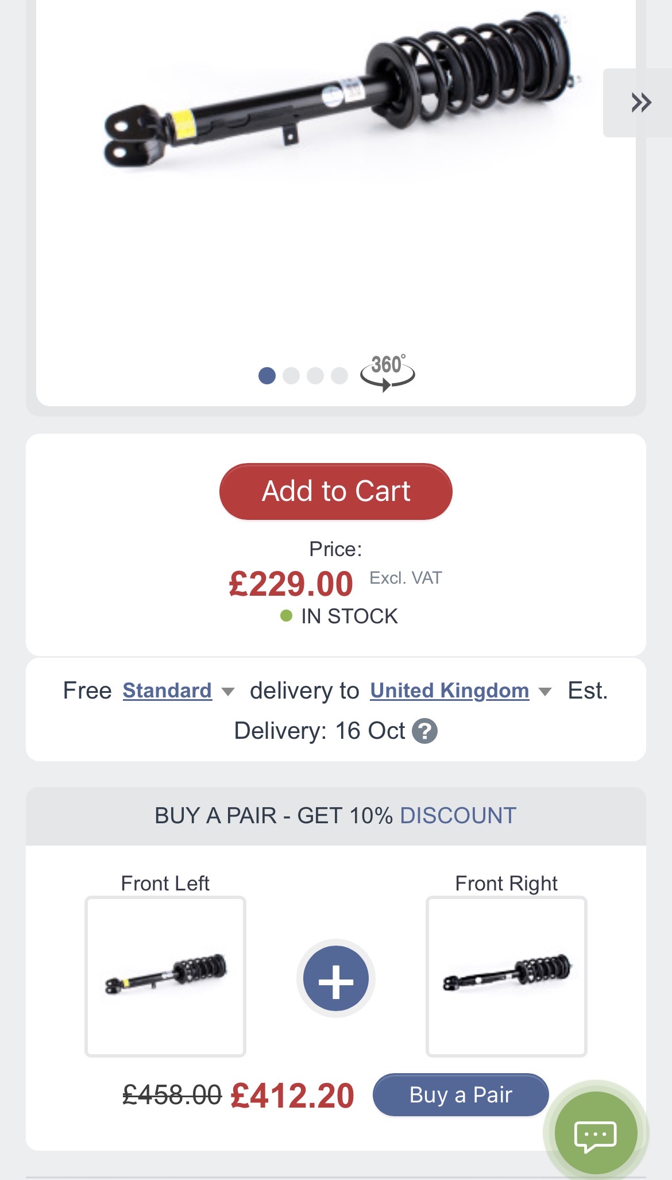
Task: Select the fourth image carousel dot
Action: [x=339, y=376]
